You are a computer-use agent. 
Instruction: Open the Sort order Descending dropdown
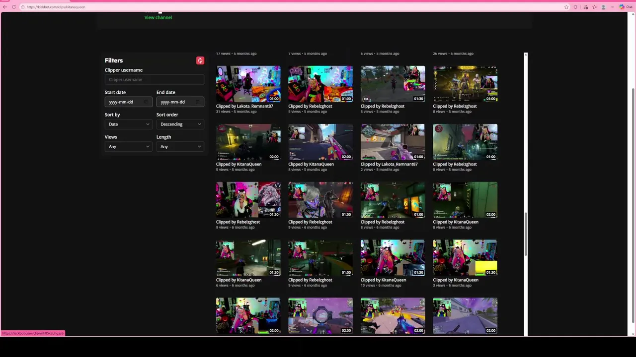180,124
